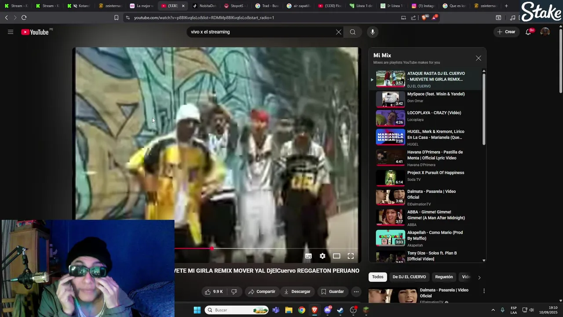Open the volume control in the tray
This screenshot has height=317, width=563.
click(x=531, y=310)
